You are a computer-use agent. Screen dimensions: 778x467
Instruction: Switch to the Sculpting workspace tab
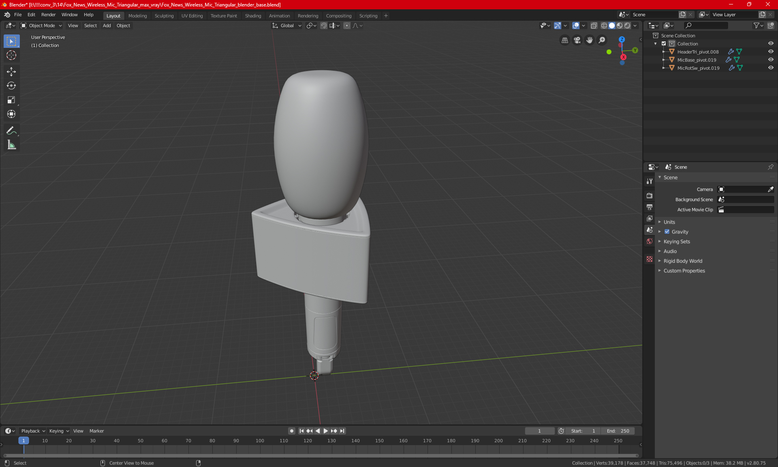pos(164,16)
